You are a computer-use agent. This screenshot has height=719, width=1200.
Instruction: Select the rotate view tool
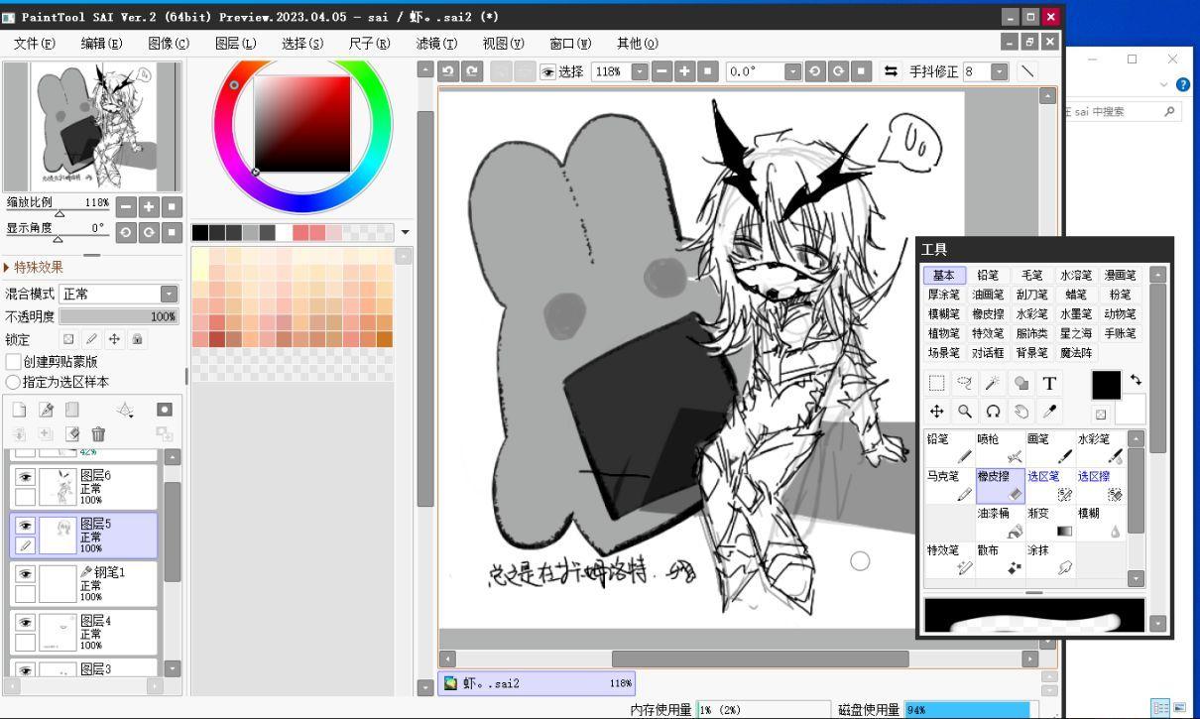click(993, 411)
